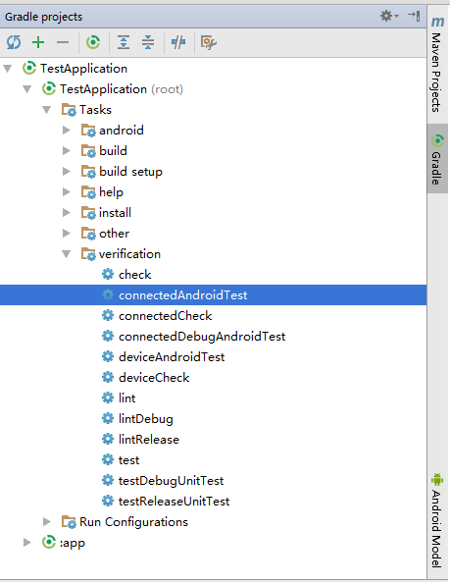This screenshot has height=584, width=450.
Task: Click gear icon beside lintDebug
Action: pyautogui.click(x=108, y=419)
